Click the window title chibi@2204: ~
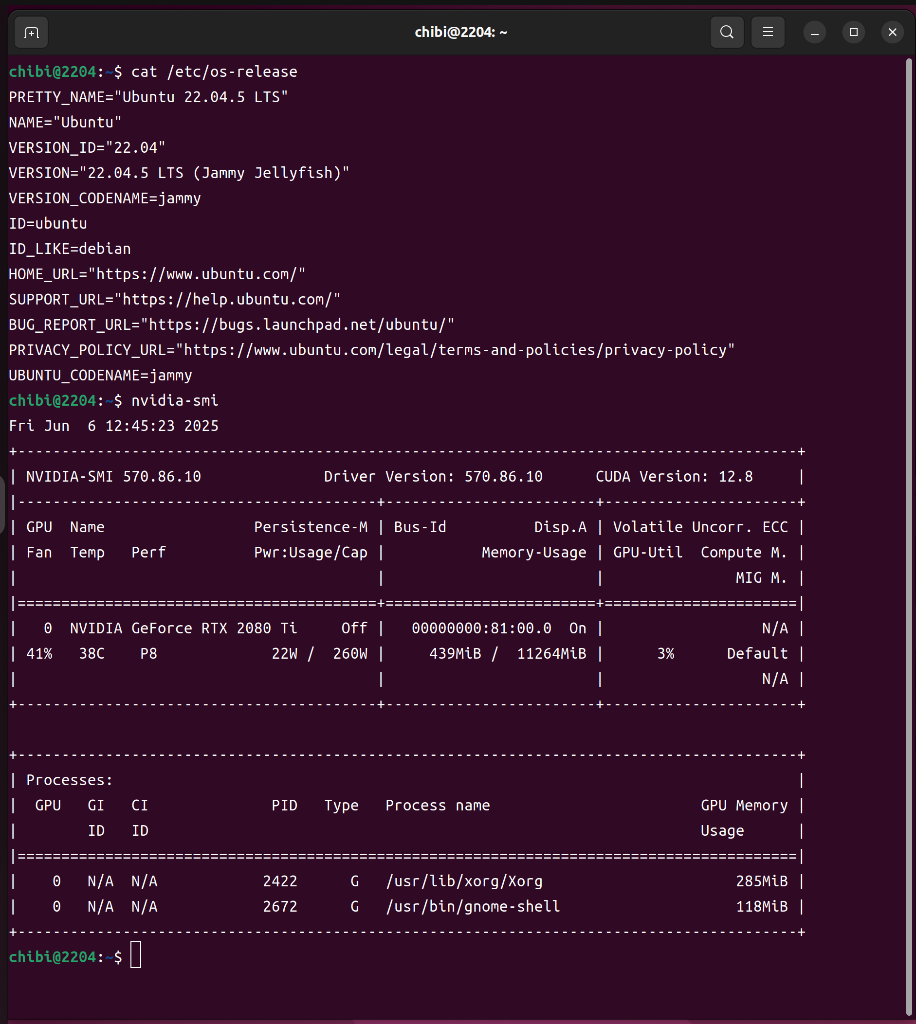The width and height of the screenshot is (916, 1024). (x=460, y=33)
